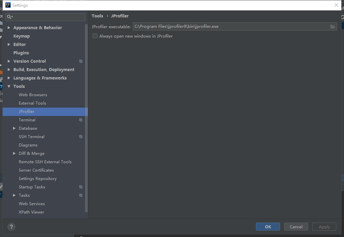344x237 pixels.
Task: Open Server Certificates settings
Action: click(36, 170)
